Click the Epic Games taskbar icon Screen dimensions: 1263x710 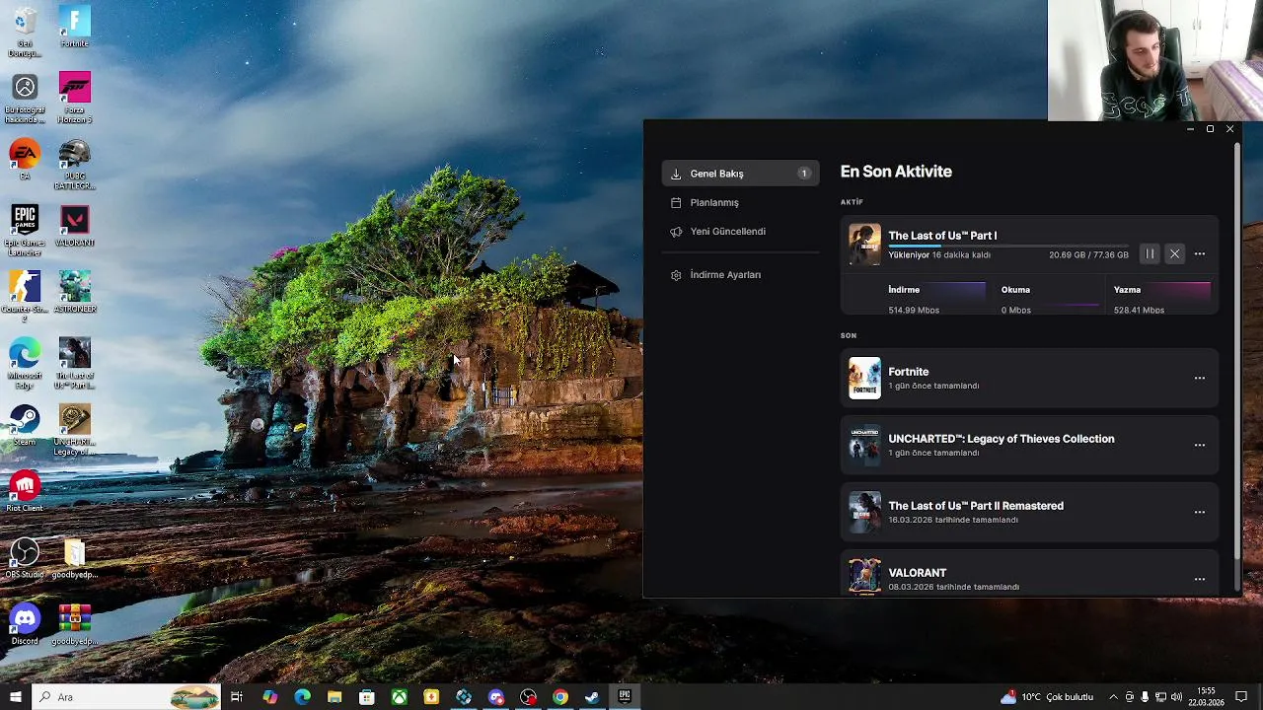coord(625,697)
